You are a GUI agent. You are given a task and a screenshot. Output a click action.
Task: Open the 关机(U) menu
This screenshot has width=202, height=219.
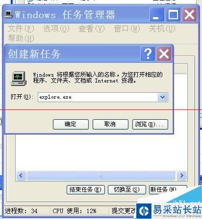coord(162,29)
